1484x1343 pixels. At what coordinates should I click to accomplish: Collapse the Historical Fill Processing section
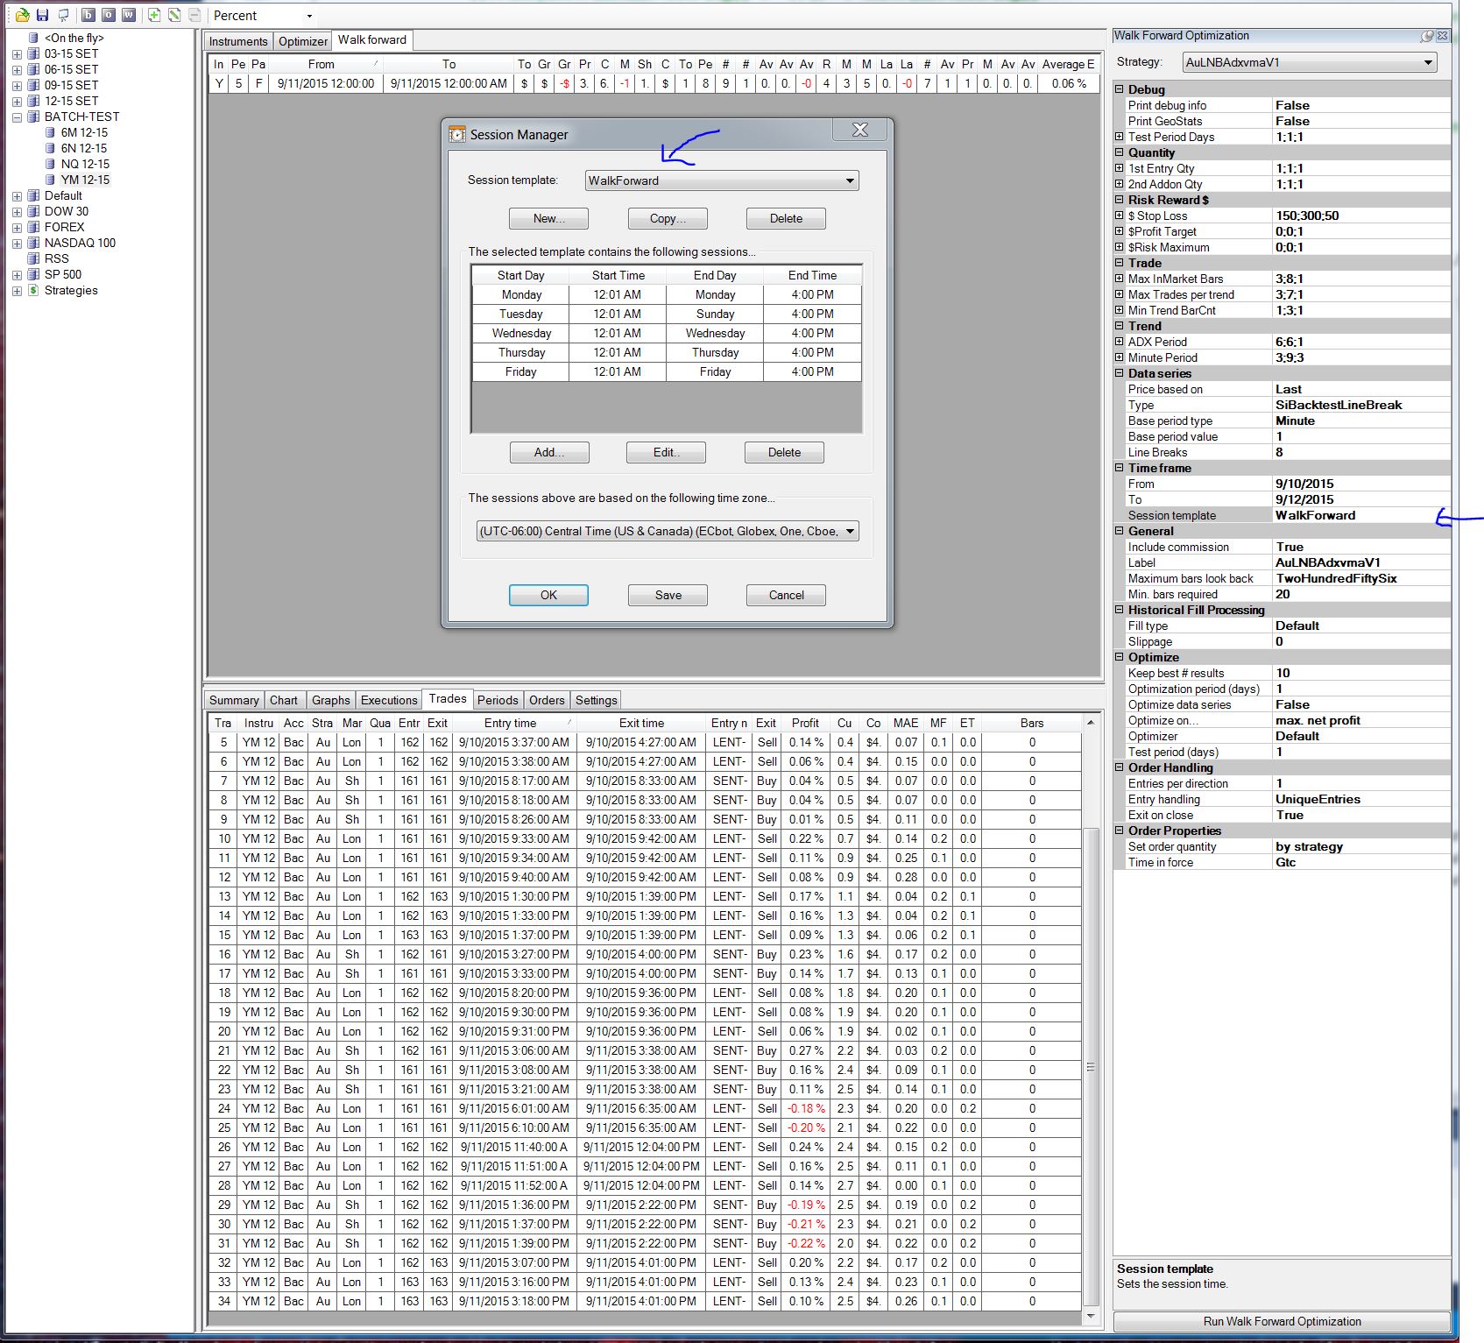[x=1120, y=610]
